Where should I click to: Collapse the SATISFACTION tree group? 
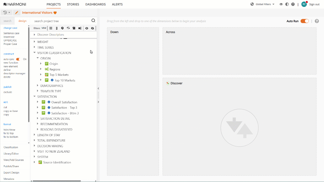(34, 96)
